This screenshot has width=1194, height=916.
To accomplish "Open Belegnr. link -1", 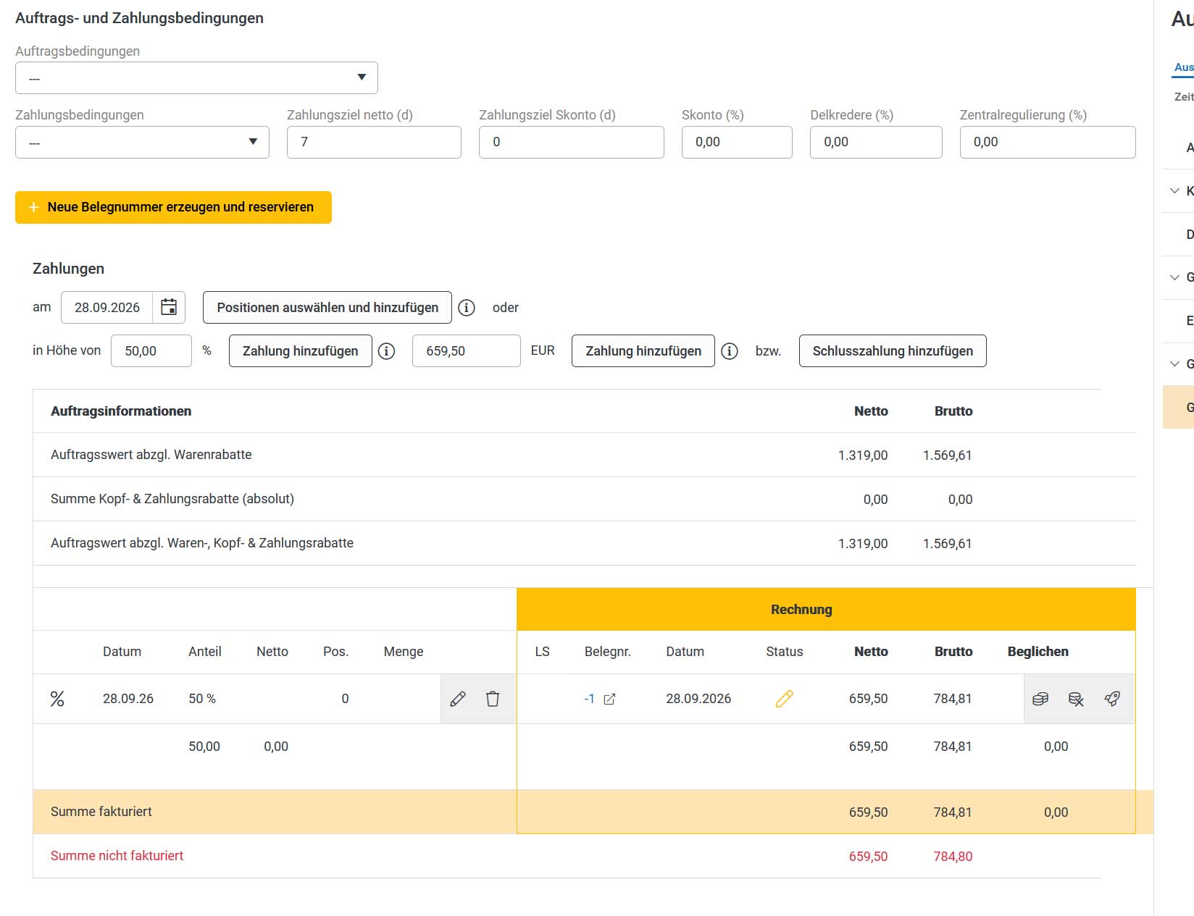I will (590, 699).
